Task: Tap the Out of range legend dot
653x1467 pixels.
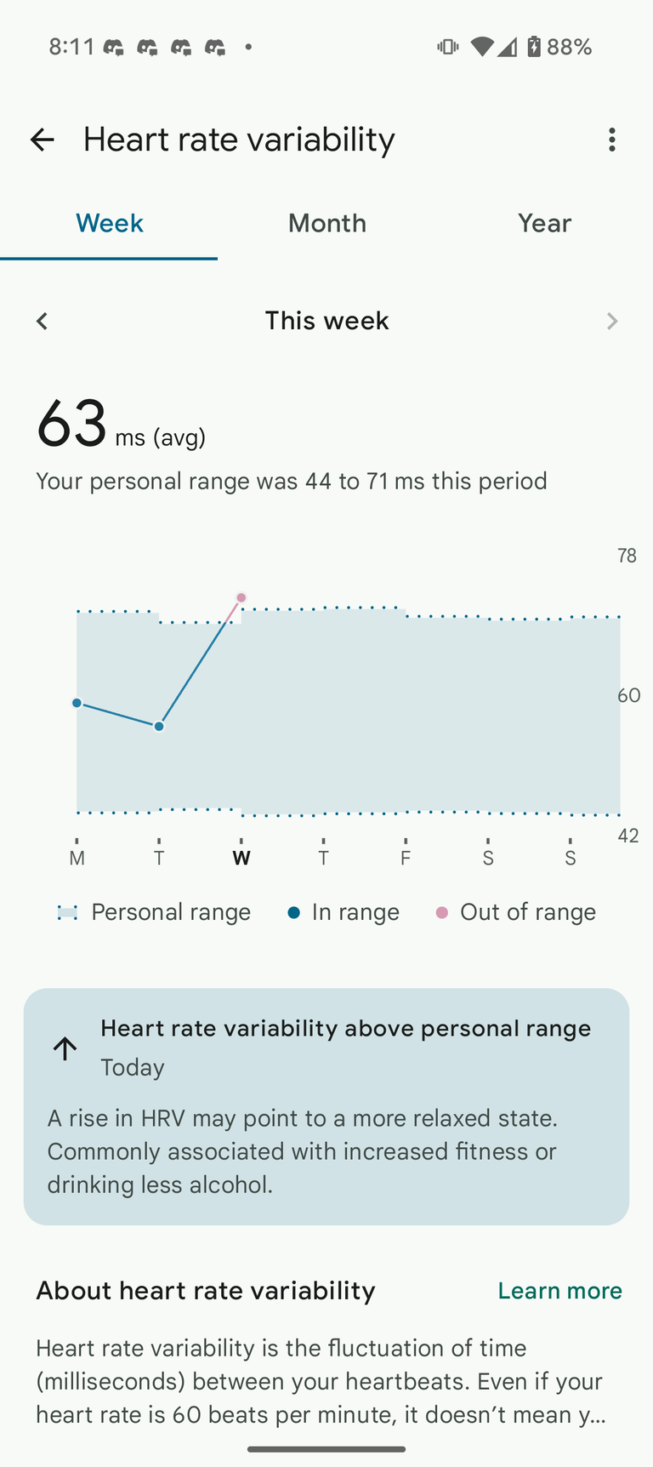Action: pos(441,912)
